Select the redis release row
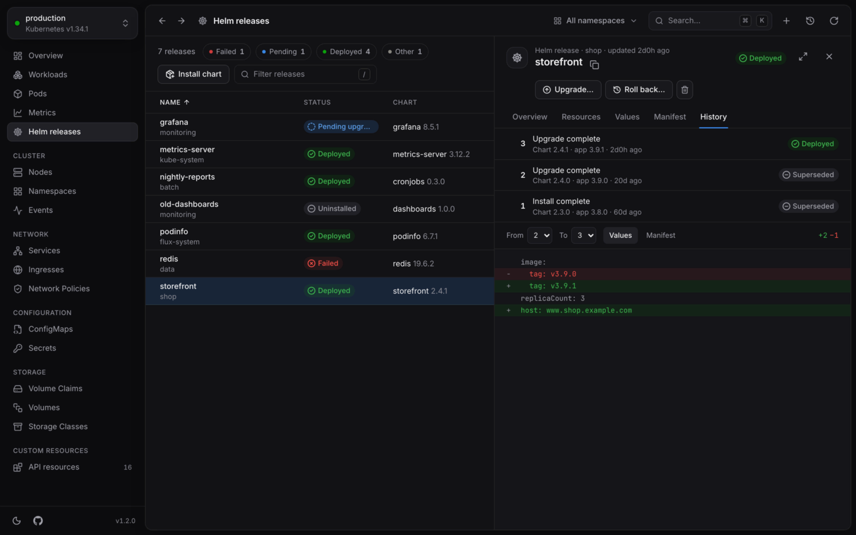Image resolution: width=856 pixels, height=535 pixels. coord(320,264)
